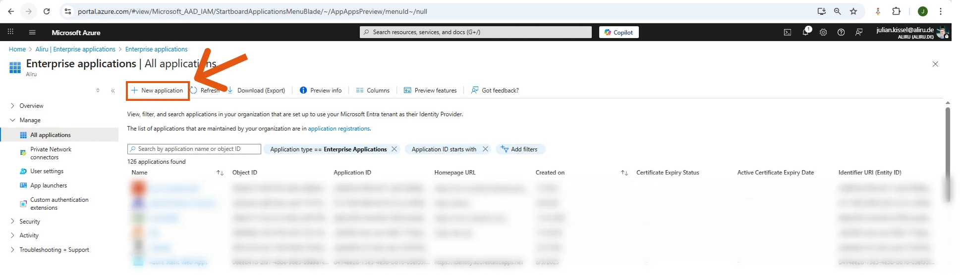The height and width of the screenshot is (275, 960).
Task: Sort by the Name column arrows
Action: 220,173
